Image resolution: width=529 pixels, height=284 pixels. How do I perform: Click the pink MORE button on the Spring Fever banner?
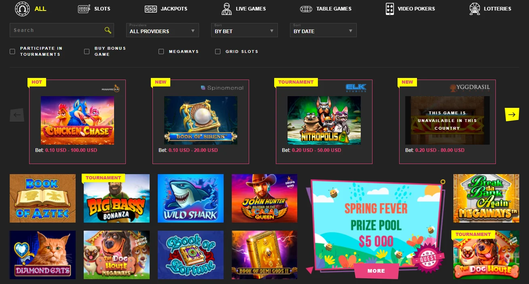point(376,271)
